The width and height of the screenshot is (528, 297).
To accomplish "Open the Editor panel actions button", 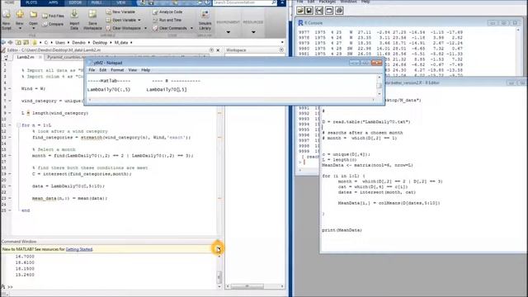I will [211, 50].
